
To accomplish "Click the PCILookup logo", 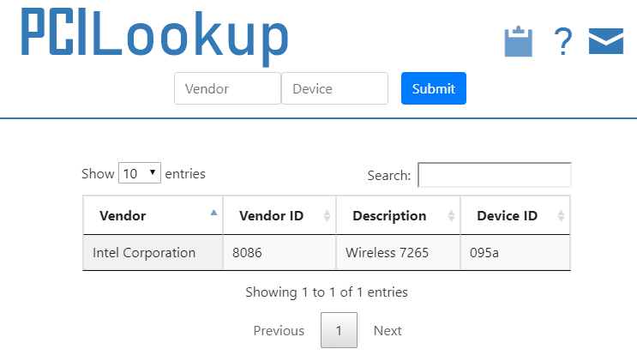I will (x=155, y=36).
